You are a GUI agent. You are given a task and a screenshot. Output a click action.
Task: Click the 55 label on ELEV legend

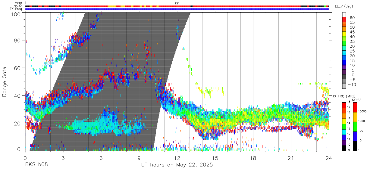[x=352, y=23]
